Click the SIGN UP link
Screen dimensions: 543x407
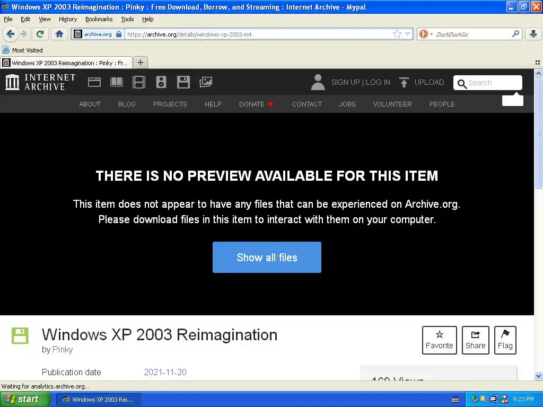pyautogui.click(x=345, y=82)
